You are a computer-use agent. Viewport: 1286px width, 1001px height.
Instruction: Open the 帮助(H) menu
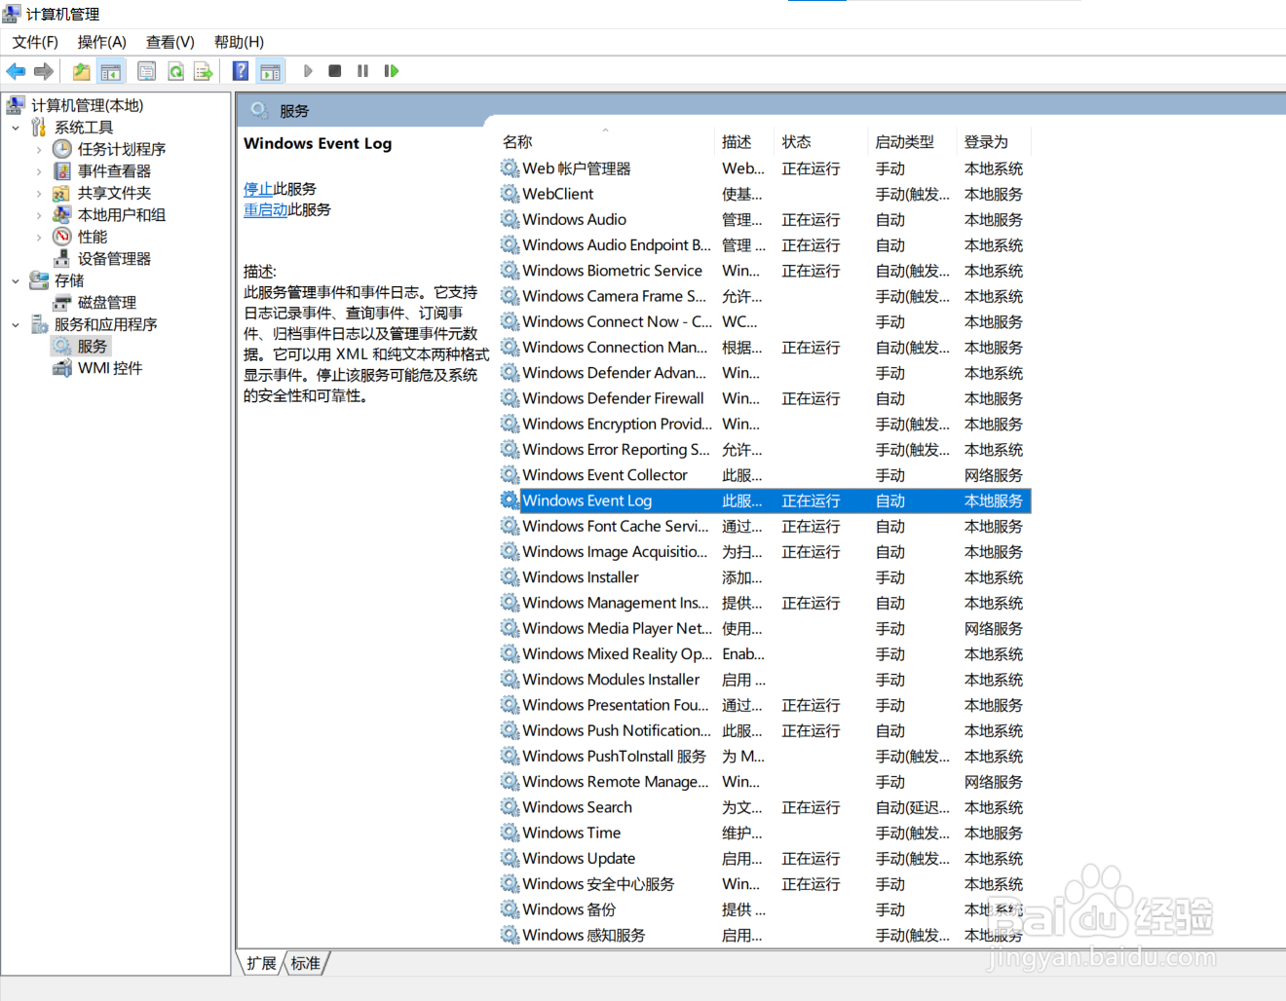[x=239, y=42]
